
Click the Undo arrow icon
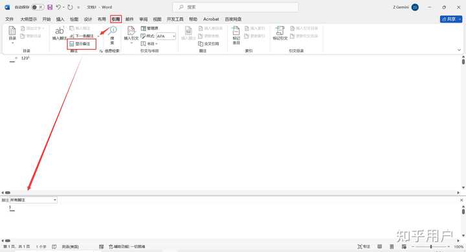click(58, 7)
